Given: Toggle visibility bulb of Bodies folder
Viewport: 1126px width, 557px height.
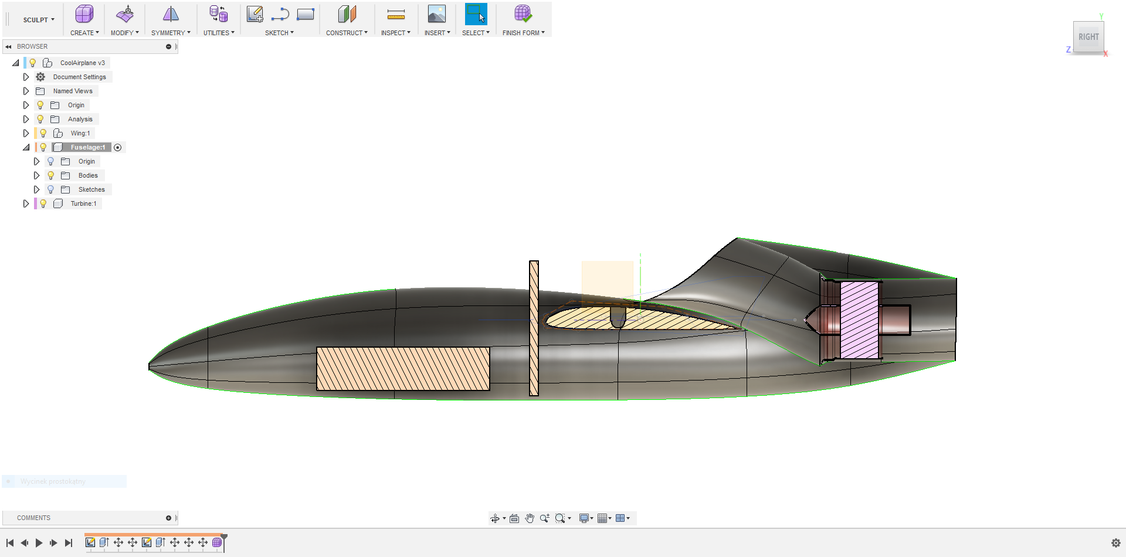Looking at the screenshot, I should (50, 175).
